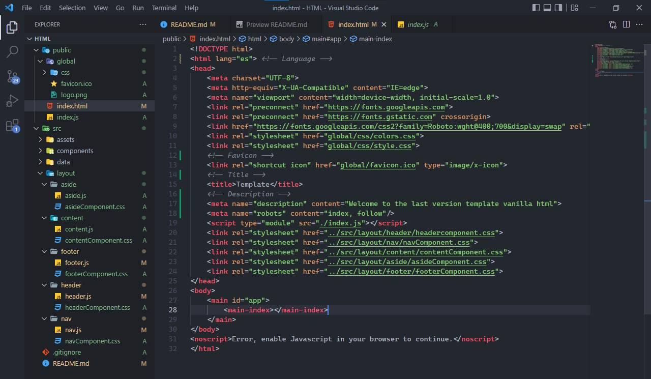Open the Edit menu
Image resolution: width=651 pixels, height=379 pixels.
(45, 8)
